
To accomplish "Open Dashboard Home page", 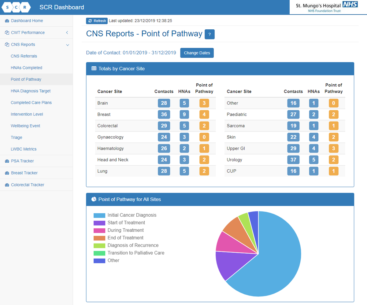I will [27, 21].
